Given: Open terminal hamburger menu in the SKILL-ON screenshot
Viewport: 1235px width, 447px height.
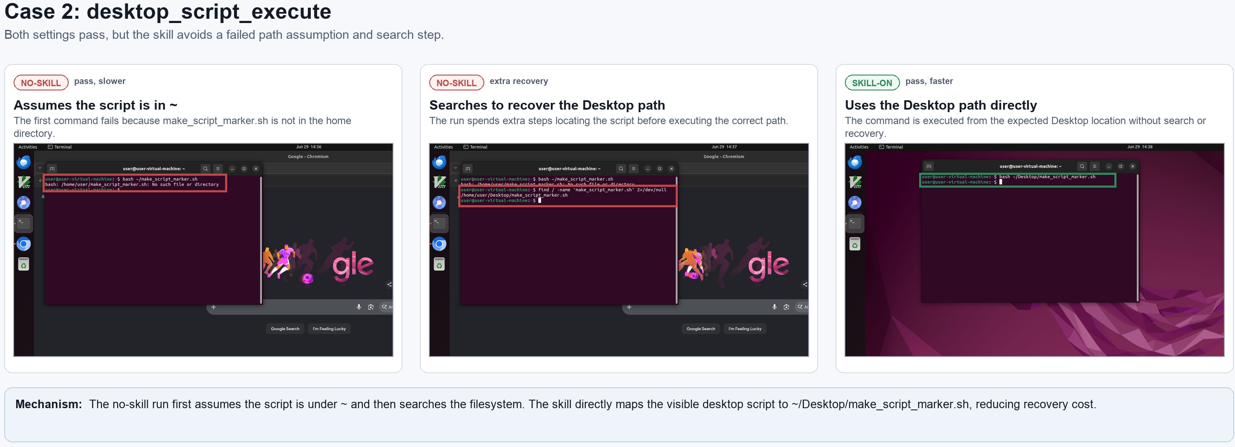Looking at the screenshot, I should pyautogui.click(x=1094, y=166).
